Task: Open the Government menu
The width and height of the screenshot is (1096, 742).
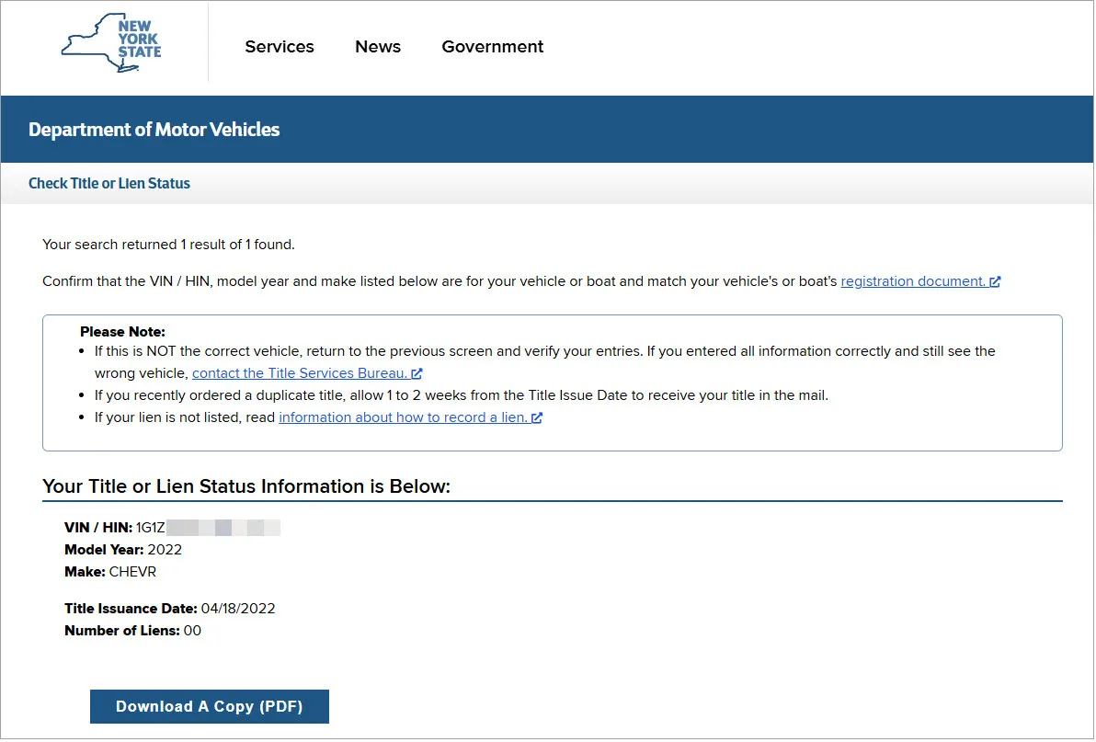Action: [493, 46]
